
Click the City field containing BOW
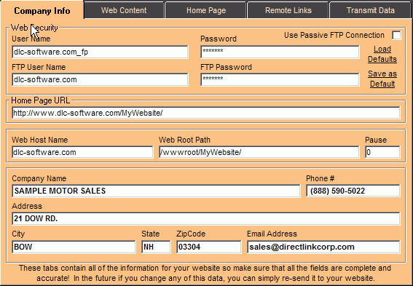click(x=74, y=247)
